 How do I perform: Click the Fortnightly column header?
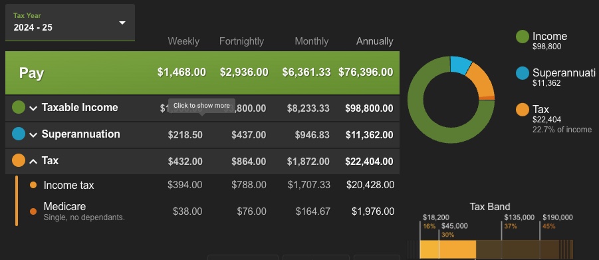pos(241,41)
